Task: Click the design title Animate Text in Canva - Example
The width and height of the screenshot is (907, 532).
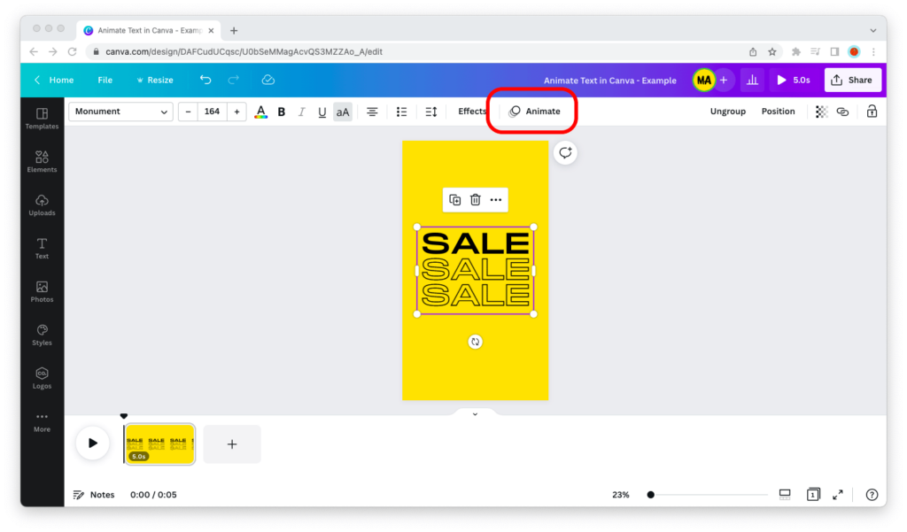Action: point(609,81)
